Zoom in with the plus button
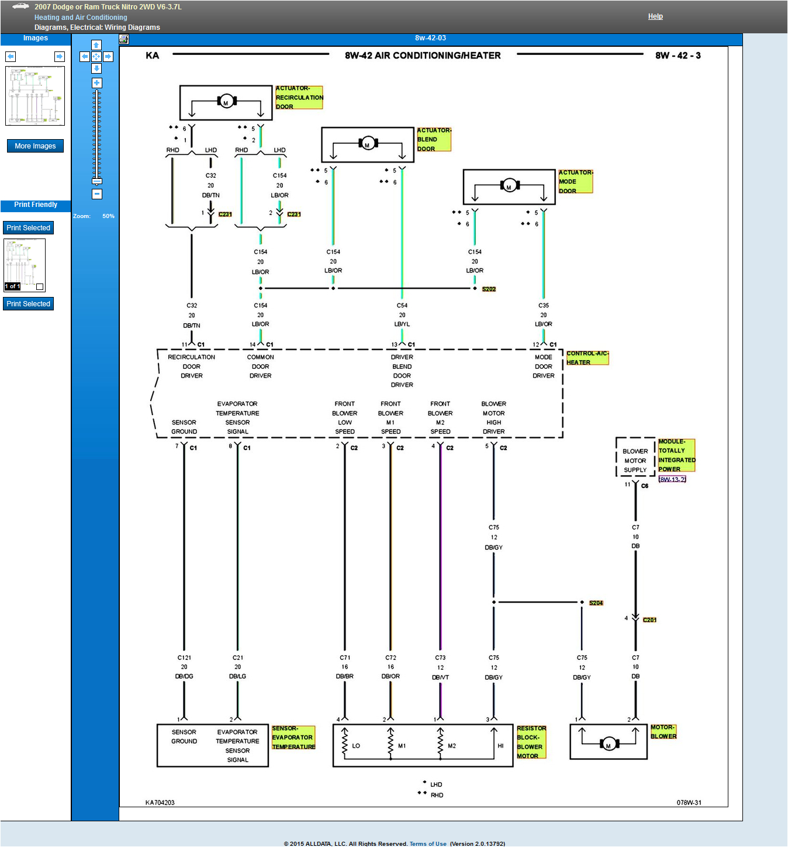Image resolution: width=788 pixels, height=847 pixels. [x=97, y=83]
